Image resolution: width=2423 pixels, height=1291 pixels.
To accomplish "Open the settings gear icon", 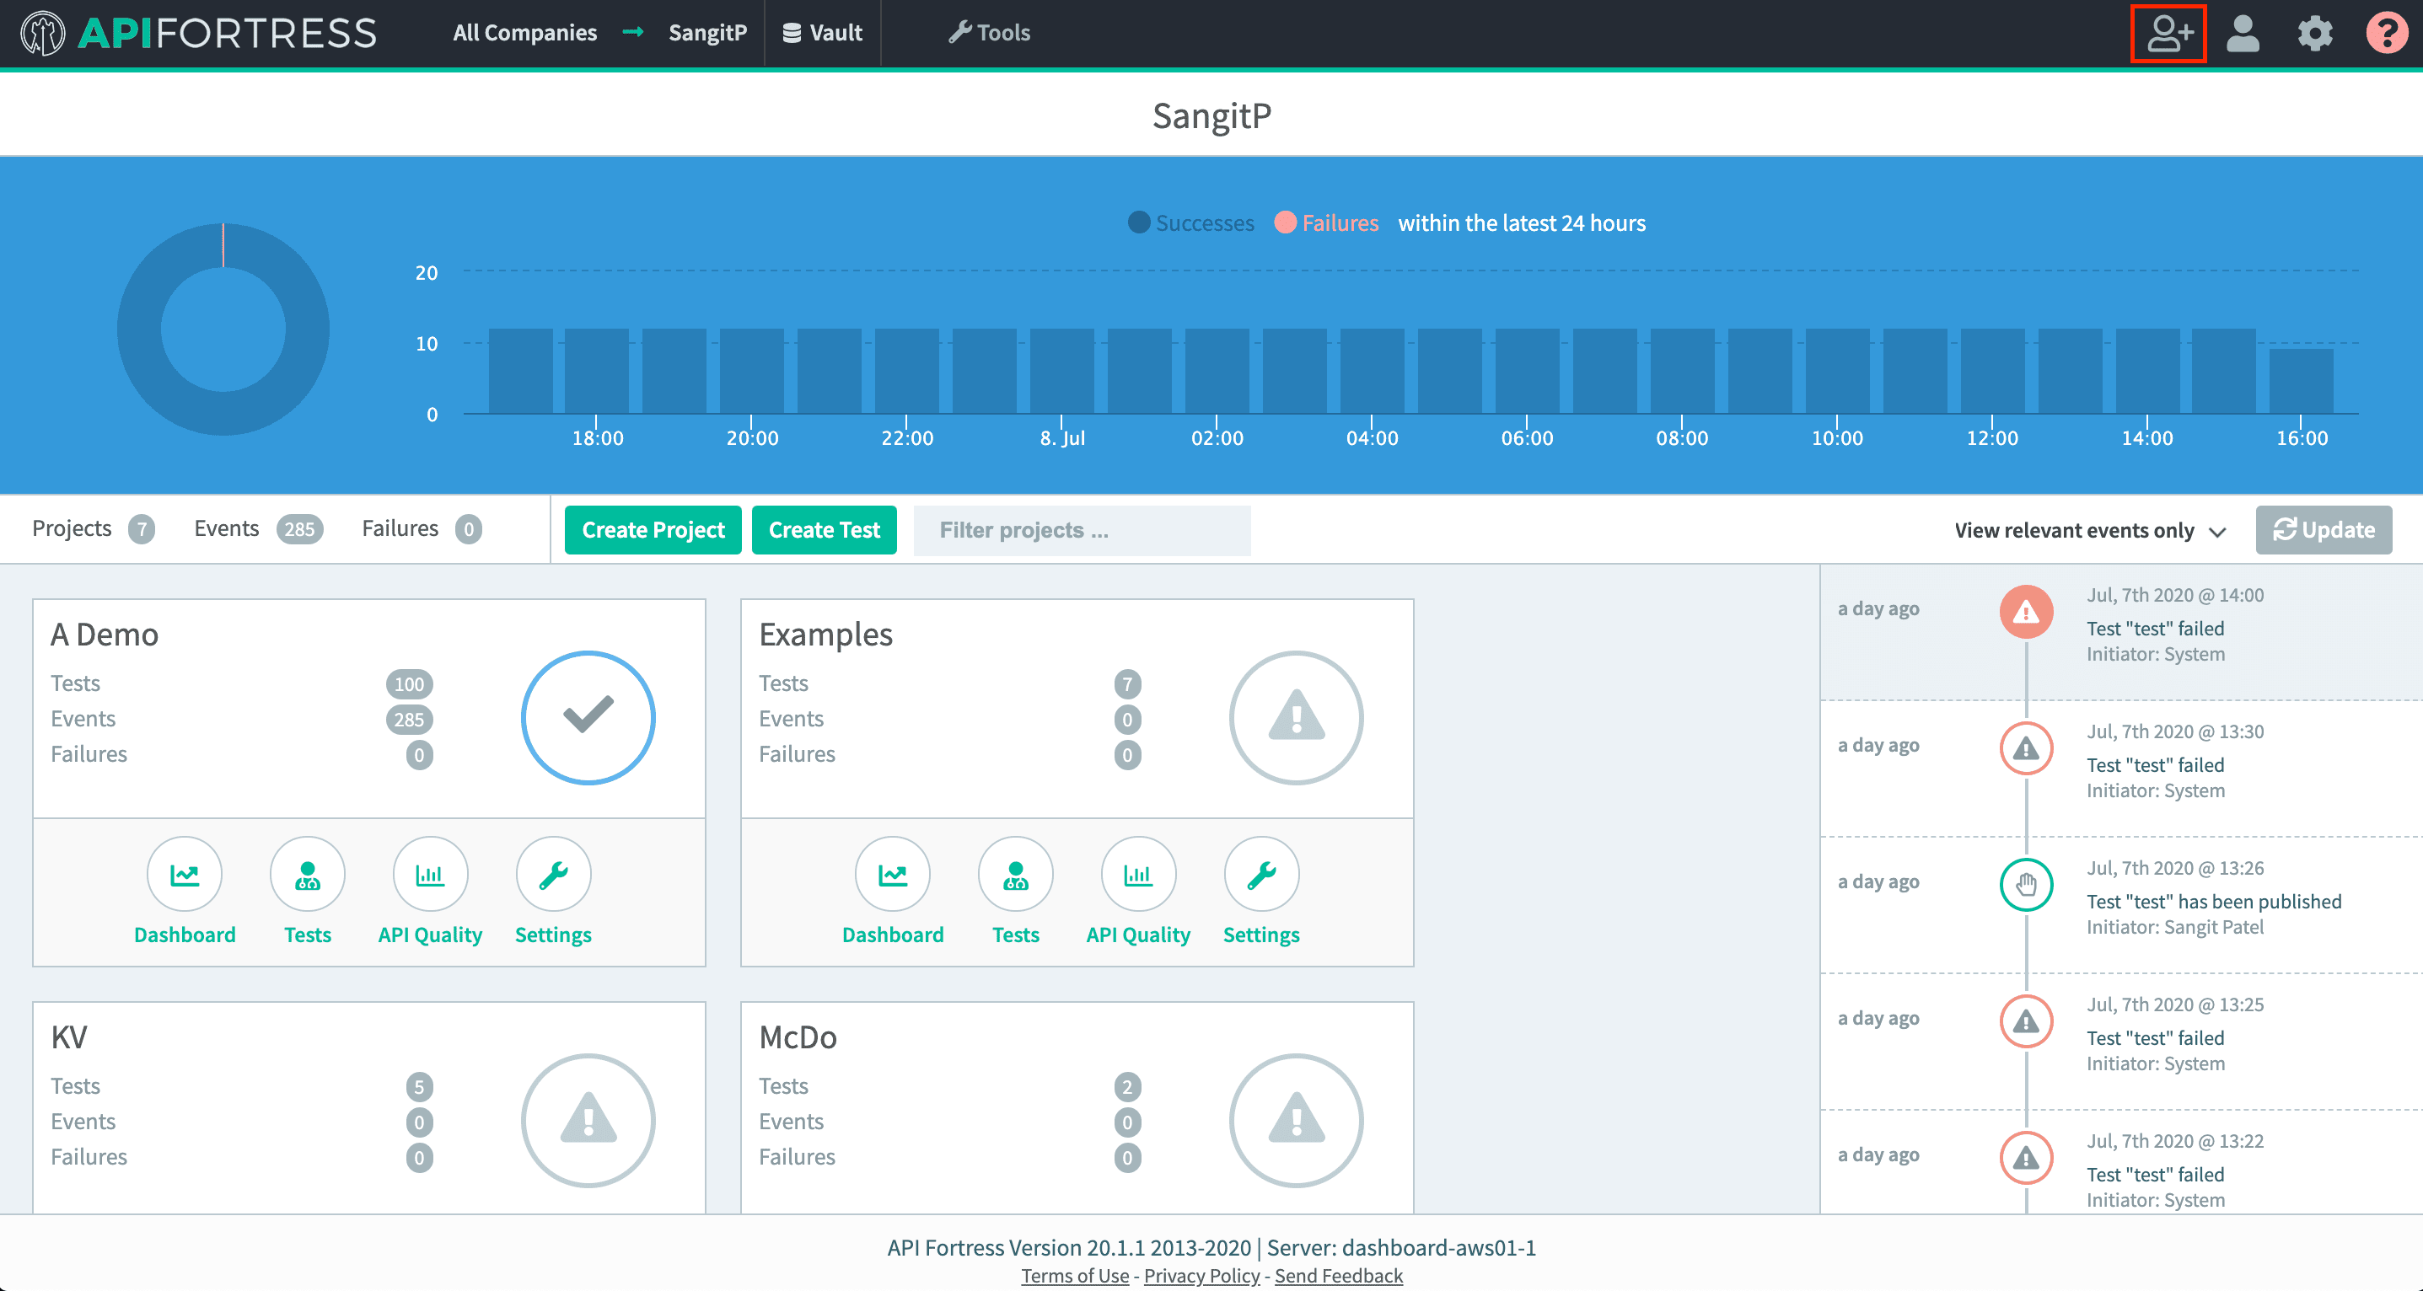I will [2315, 34].
